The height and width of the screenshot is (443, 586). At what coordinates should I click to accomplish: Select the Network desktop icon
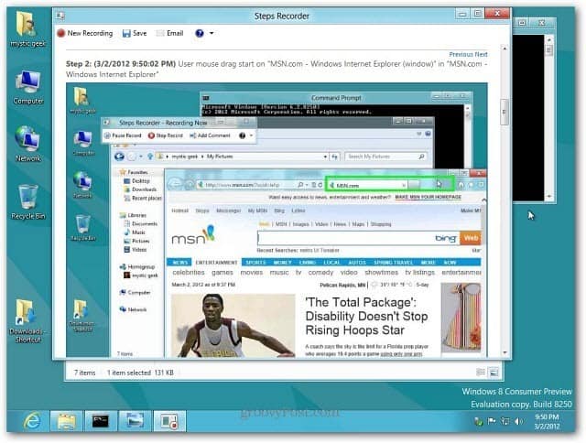pos(28,145)
